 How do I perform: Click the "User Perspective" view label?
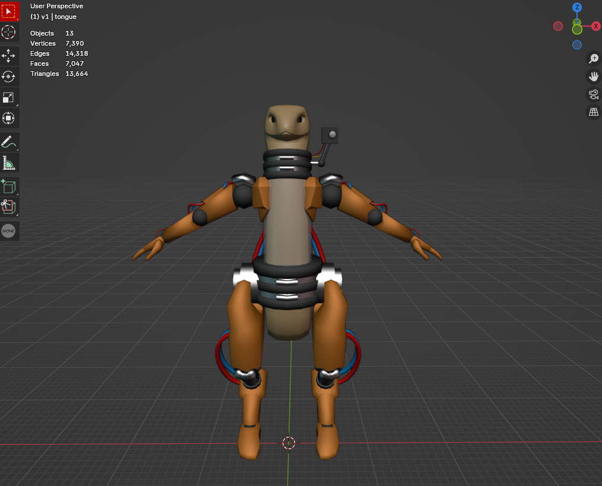[57, 6]
